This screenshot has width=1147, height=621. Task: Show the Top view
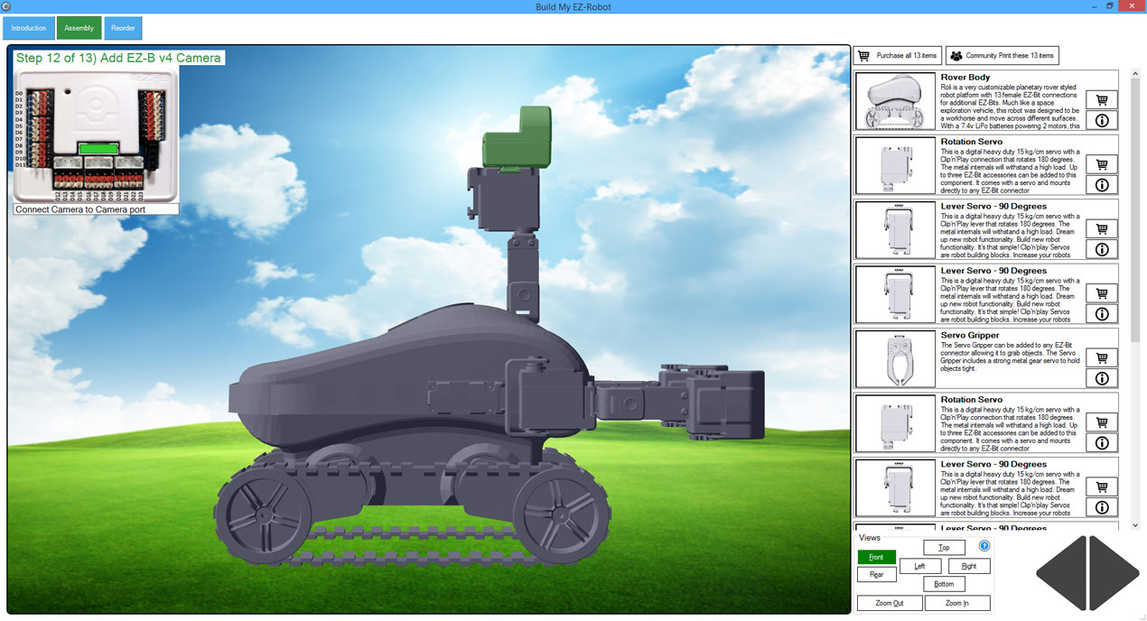pos(944,548)
